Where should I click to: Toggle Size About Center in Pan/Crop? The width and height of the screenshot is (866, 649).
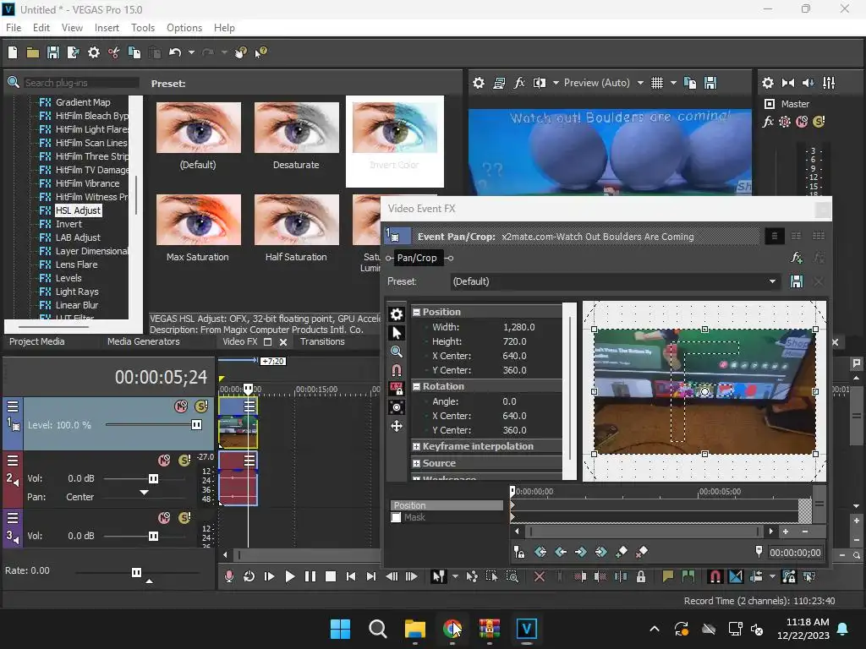(x=397, y=407)
